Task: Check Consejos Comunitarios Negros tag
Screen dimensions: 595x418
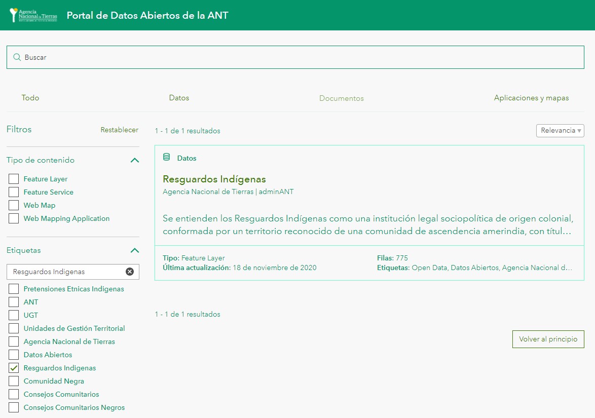Action: pos(14,407)
